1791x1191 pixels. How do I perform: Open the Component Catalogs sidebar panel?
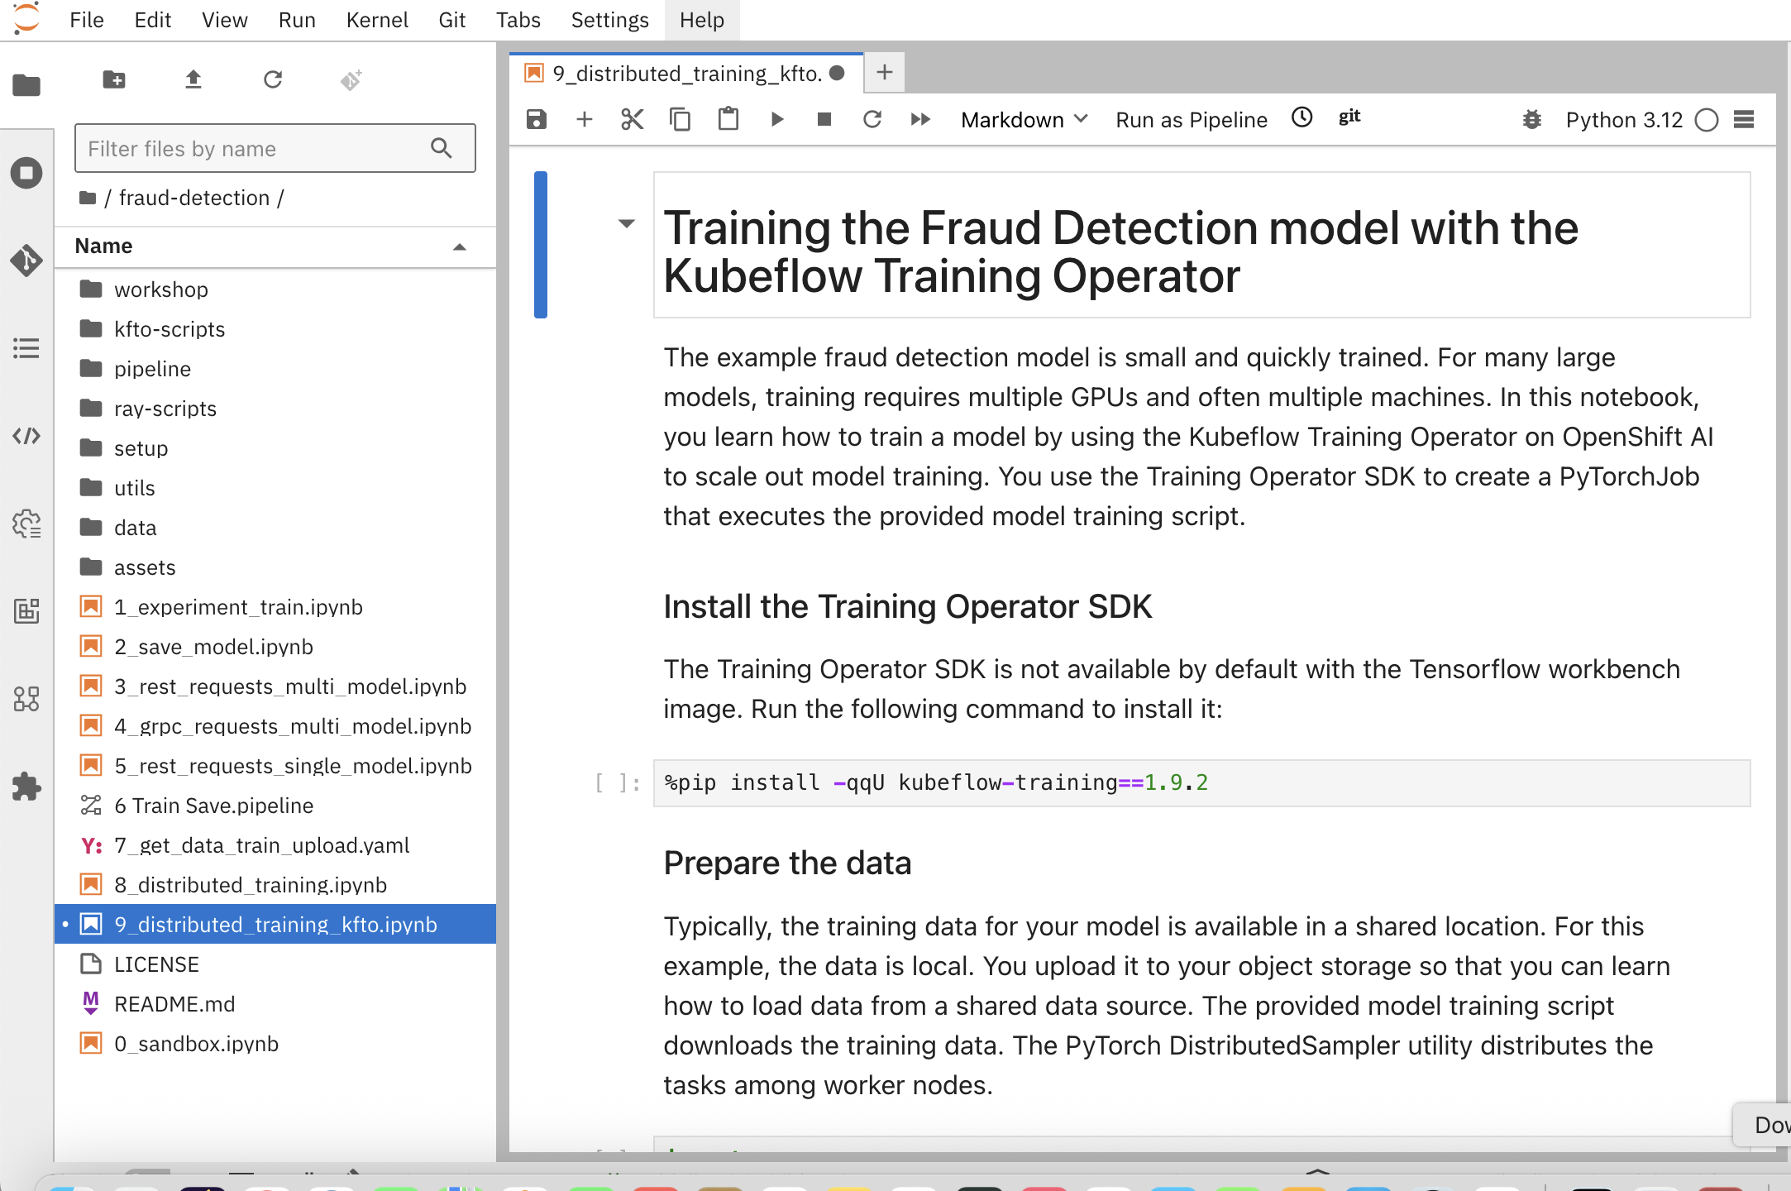tap(26, 699)
